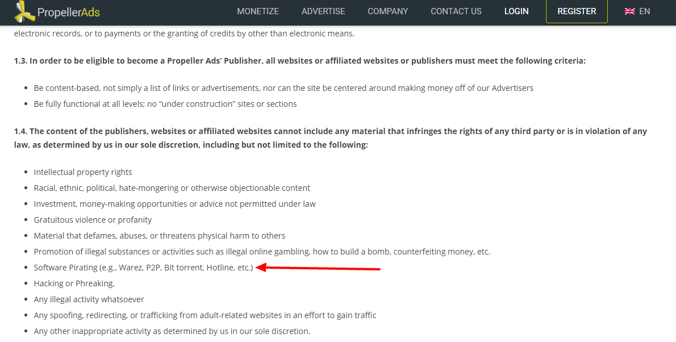Click the section 1.4 content heading
The height and width of the screenshot is (342, 676).
coord(330,138)
